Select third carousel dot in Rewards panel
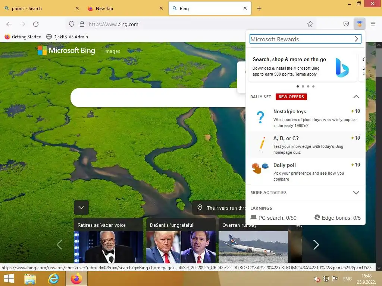The height and width of the screenshot is (286, 382). point(308,86)
